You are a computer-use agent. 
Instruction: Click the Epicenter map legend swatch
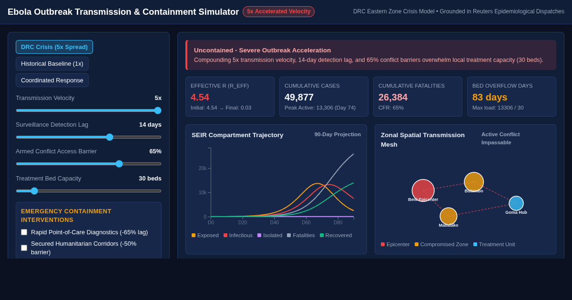tap(383, 244)
